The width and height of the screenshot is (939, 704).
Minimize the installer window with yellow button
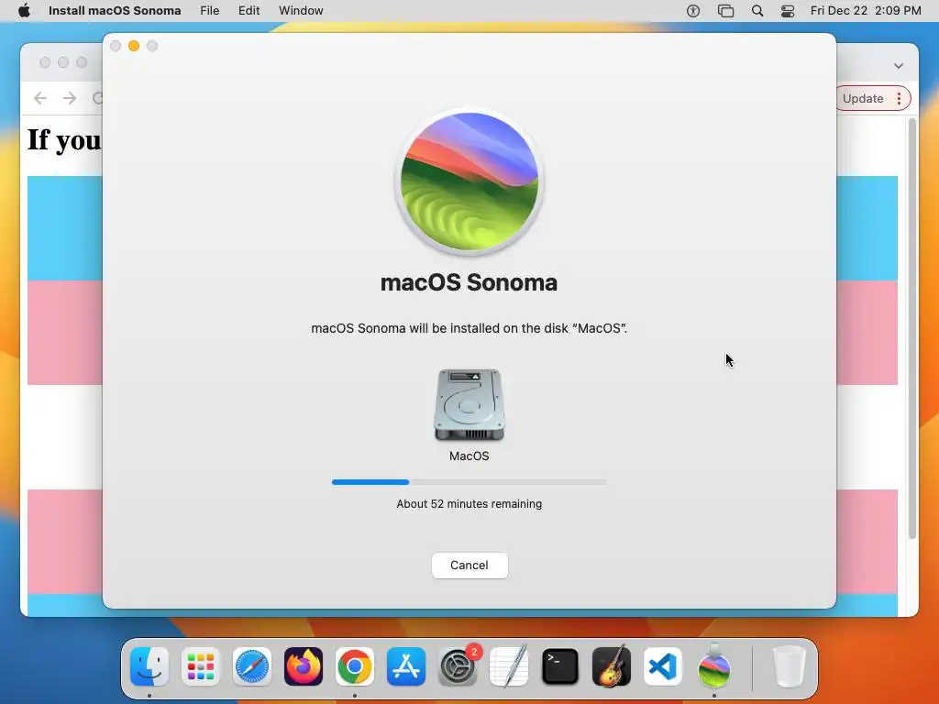pos(134,46)
